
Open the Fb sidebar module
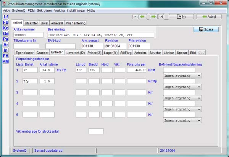click(x=6, y=22)
